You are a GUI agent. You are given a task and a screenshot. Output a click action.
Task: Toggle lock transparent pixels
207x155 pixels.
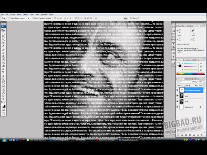coord(182,86)
